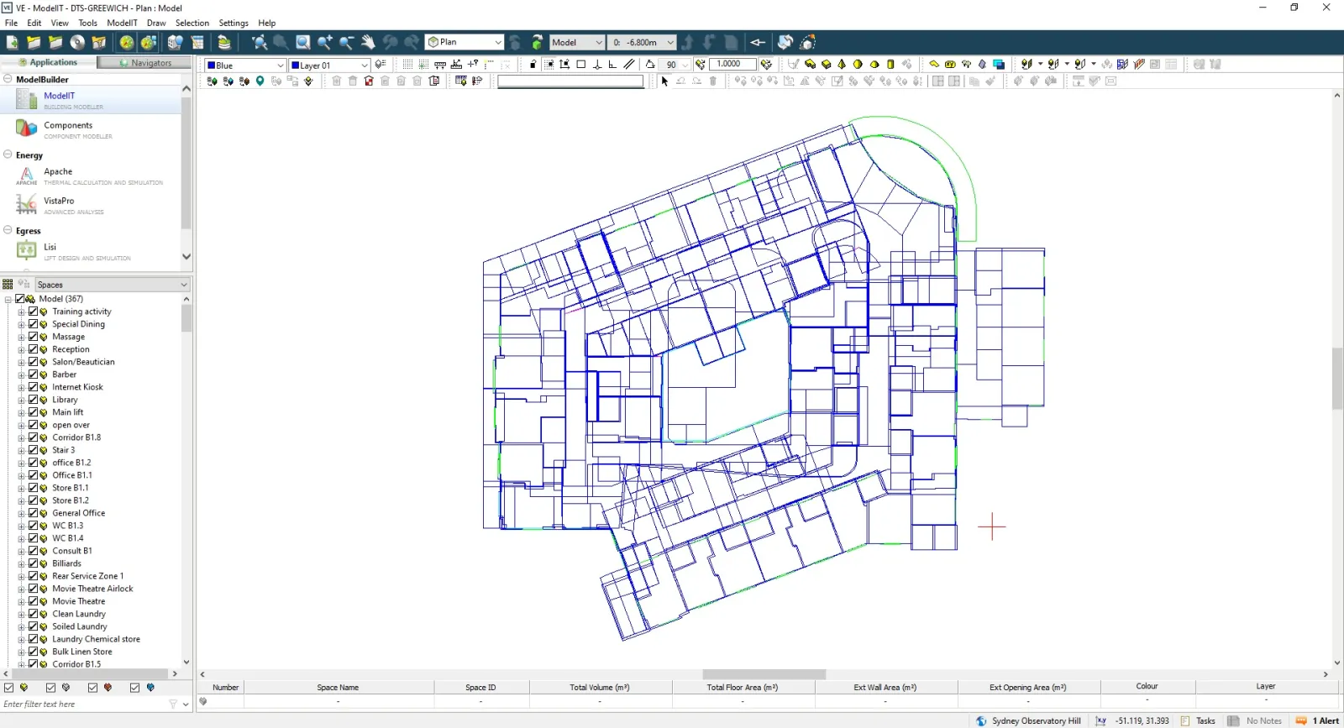Open the VistaPro advanced analysis application
This screenshot has width=1344, height=728.
point(91,205)
